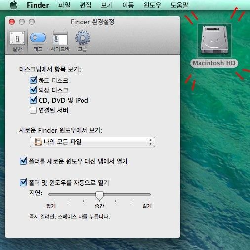Open the 이동 (Go) menu
The height and width of the screenshot is (250, 250).
click(x=128, y=5)
